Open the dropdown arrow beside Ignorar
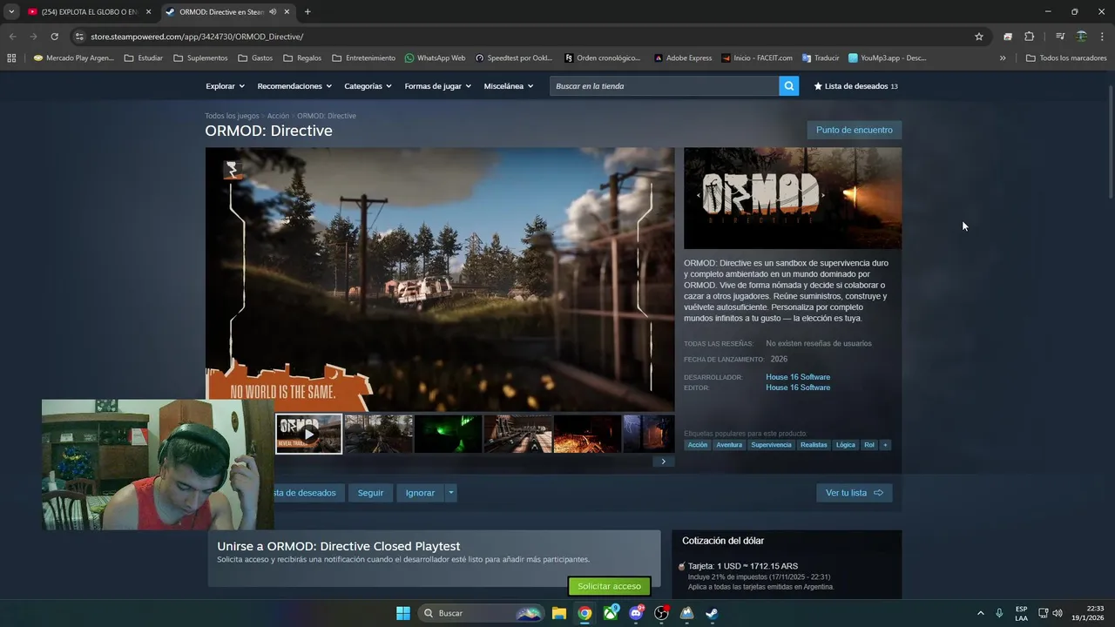 pyautogui.click(x=450, y=493)
